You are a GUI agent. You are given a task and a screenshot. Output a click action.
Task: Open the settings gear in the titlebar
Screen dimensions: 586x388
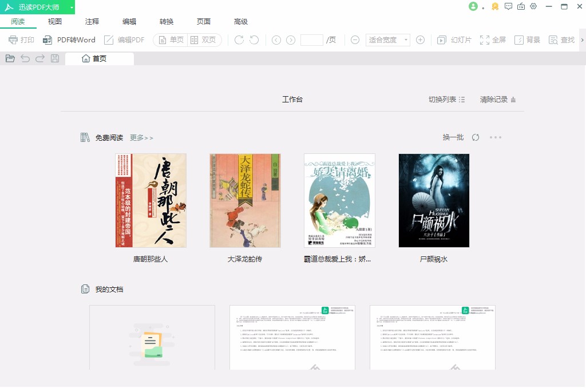tap(533, 6)
